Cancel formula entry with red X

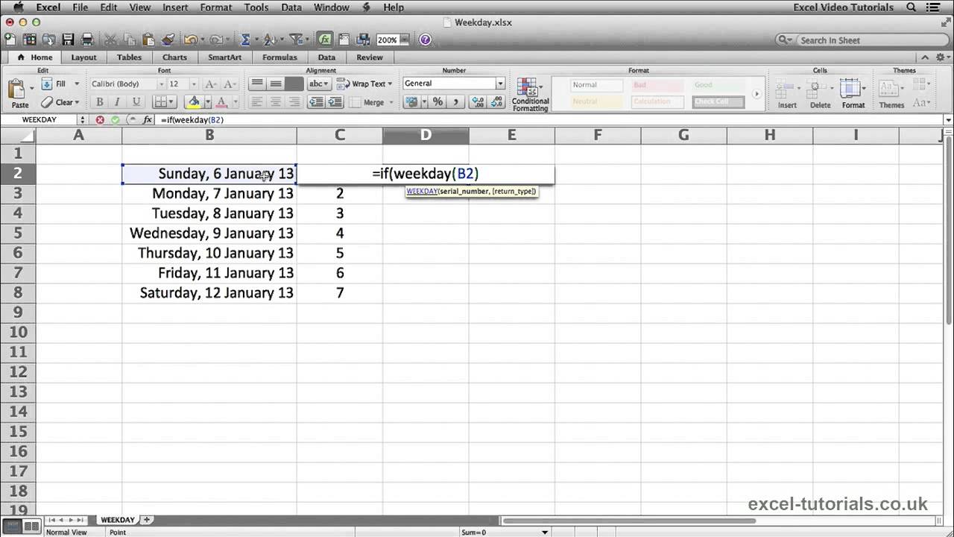(100, 119)
